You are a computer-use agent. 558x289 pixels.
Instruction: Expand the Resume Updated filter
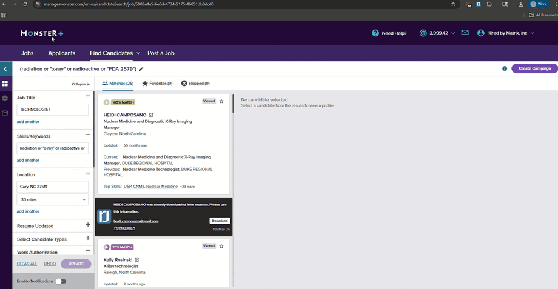88,225
